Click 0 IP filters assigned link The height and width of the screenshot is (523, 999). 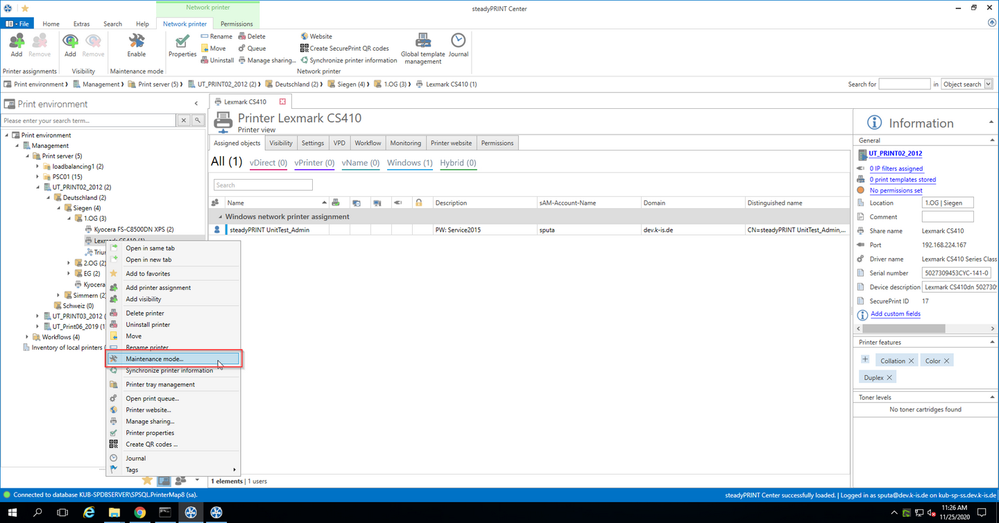(x=896, y=169)
